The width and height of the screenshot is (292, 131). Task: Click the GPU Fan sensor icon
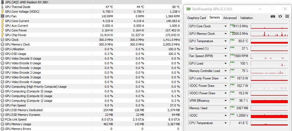(x=2, y=16)
